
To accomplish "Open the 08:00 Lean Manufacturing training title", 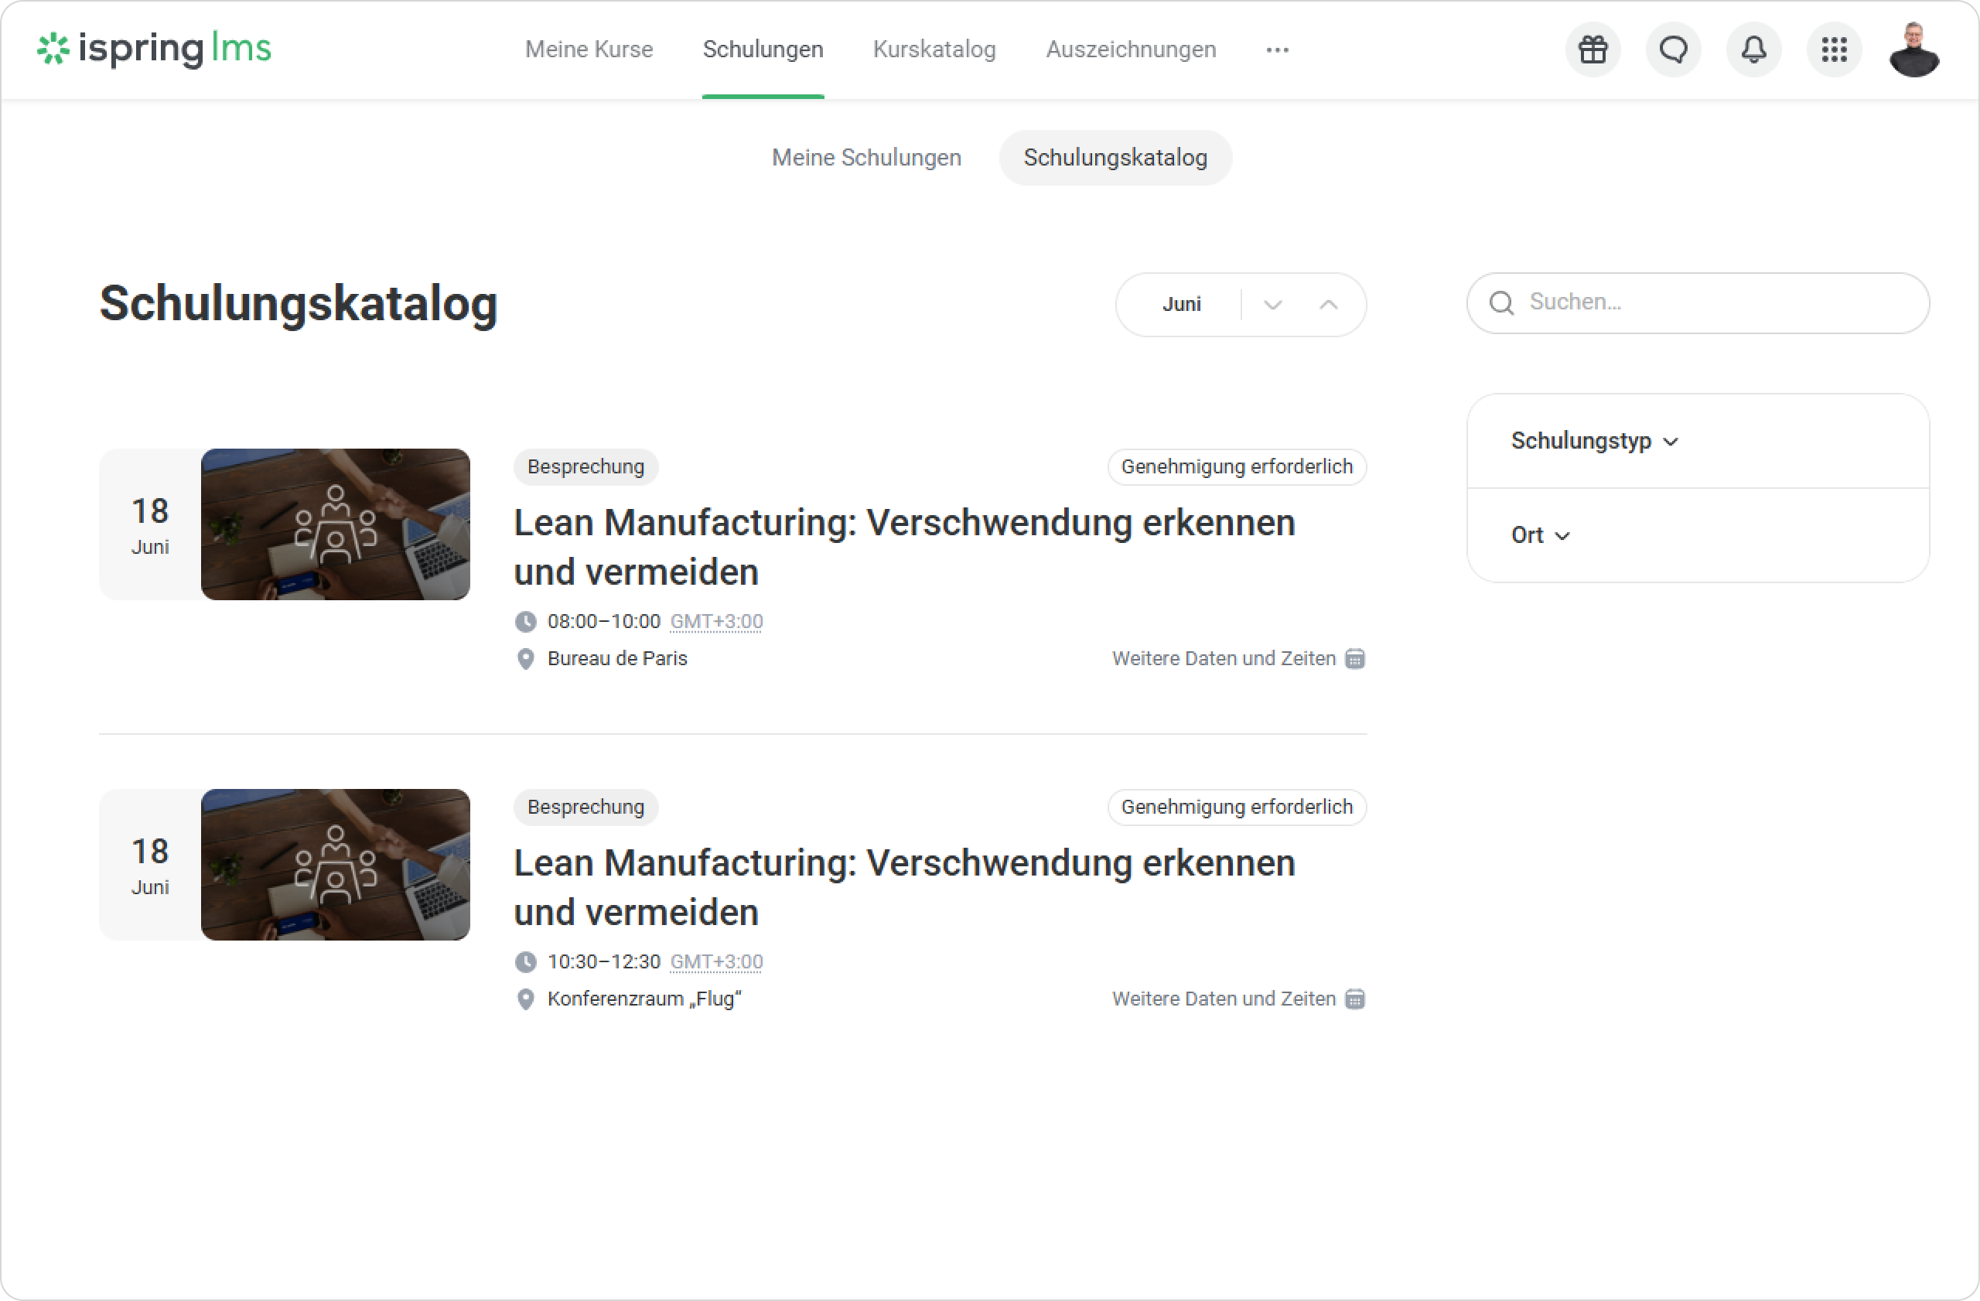I will coord(904,548).
